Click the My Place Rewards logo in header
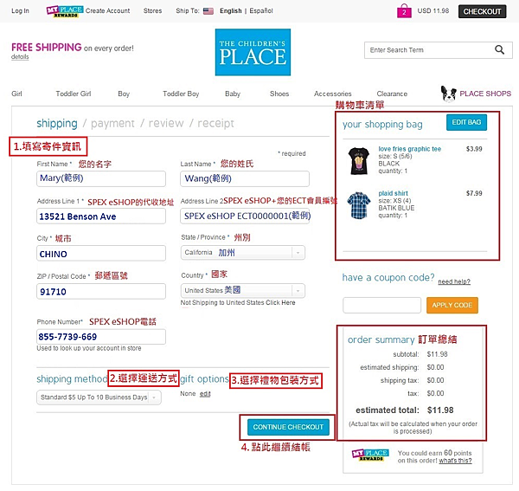Viewport: 519px width, 491px height. (x=65, y=11)
